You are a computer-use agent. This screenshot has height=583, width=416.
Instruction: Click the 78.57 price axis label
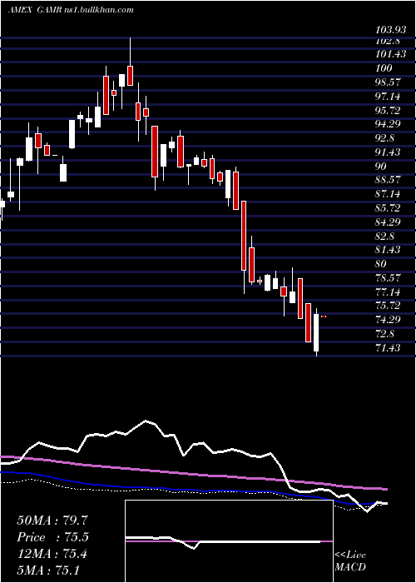[389, 278]
